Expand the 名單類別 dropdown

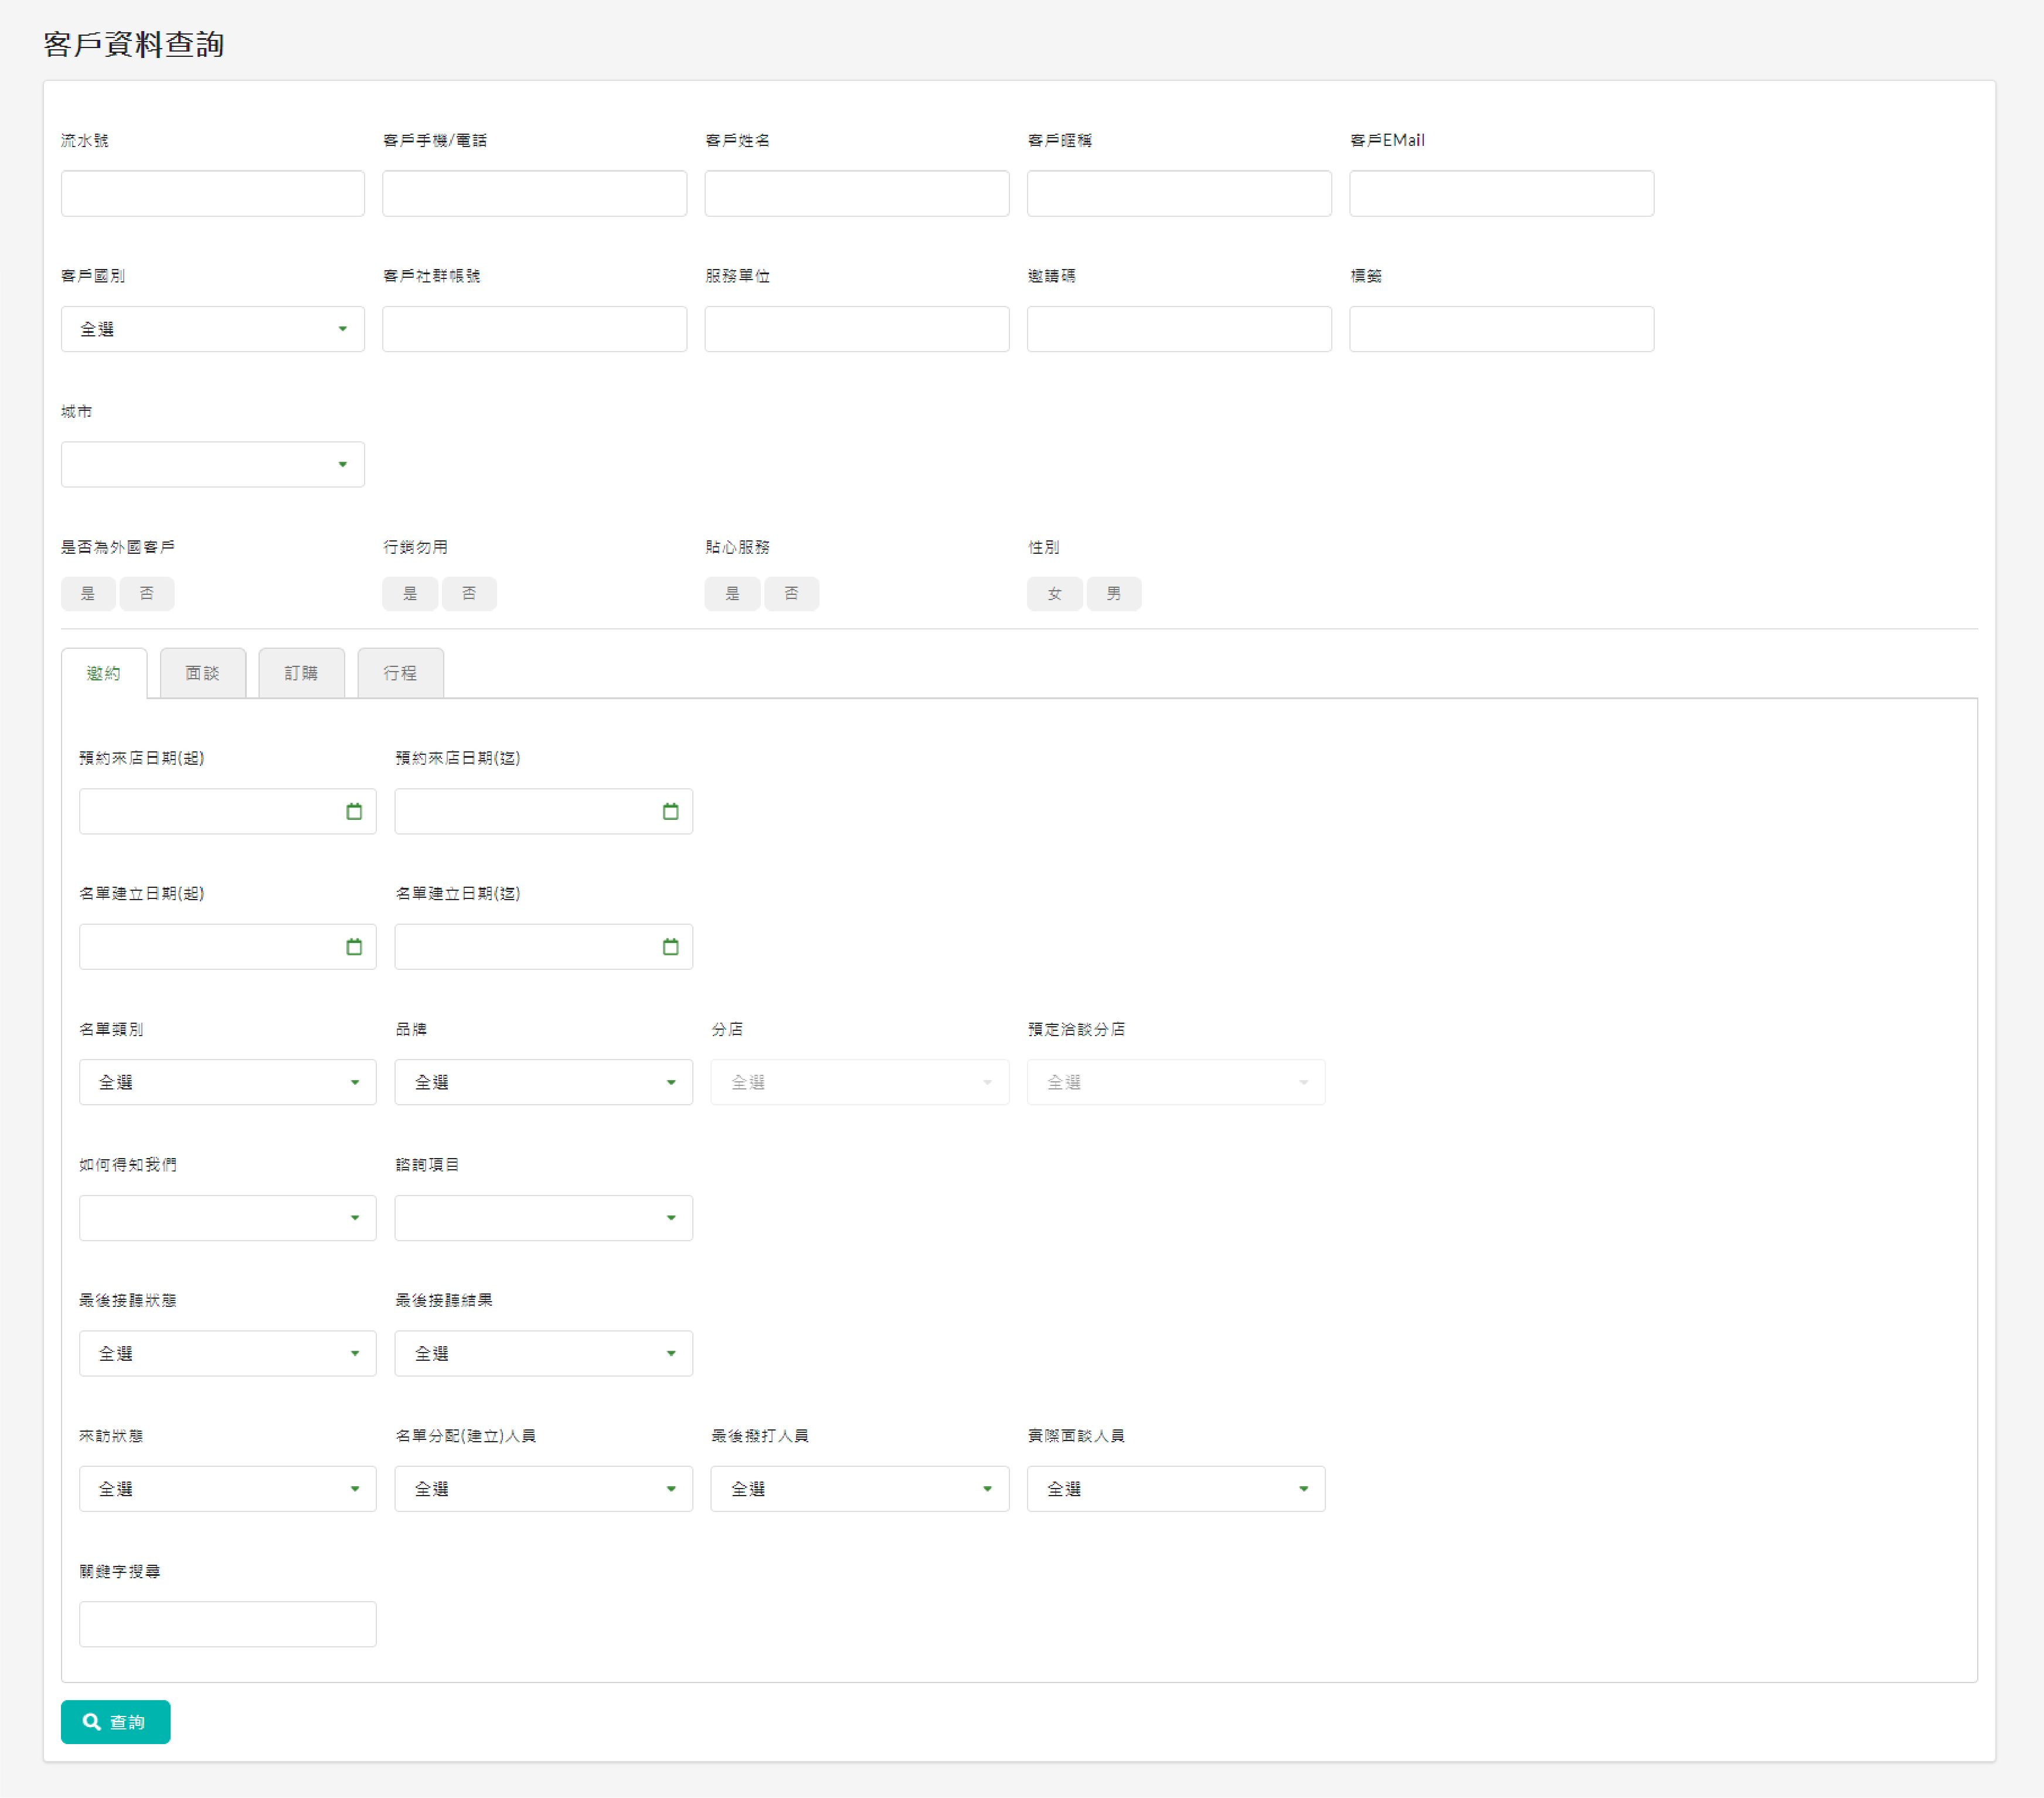228,1082
